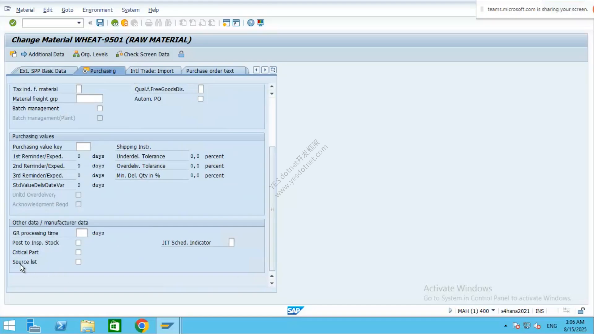Check the Autom. PO checkbox

click(200, 99)
